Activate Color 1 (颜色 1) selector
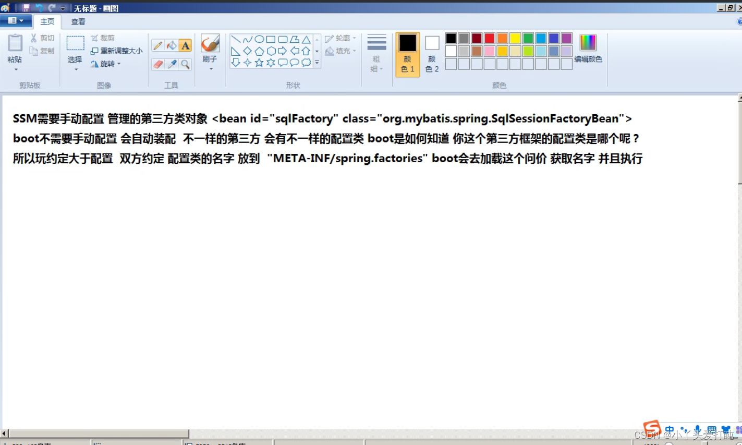Image resolution: width=742 pixels, height=445 pixels. click(x=408, y=54)
